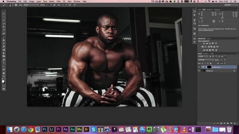Add a Vibrance adjustment

coord(216,44)
